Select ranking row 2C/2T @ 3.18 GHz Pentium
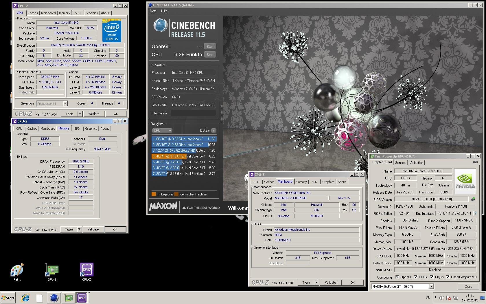Screen dimensions: 486x304 click(x=184, y=174)
